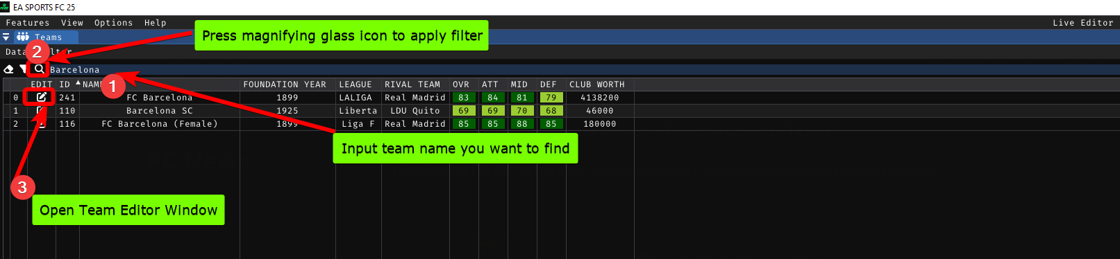Sort by MID column header

coord(519,84)
